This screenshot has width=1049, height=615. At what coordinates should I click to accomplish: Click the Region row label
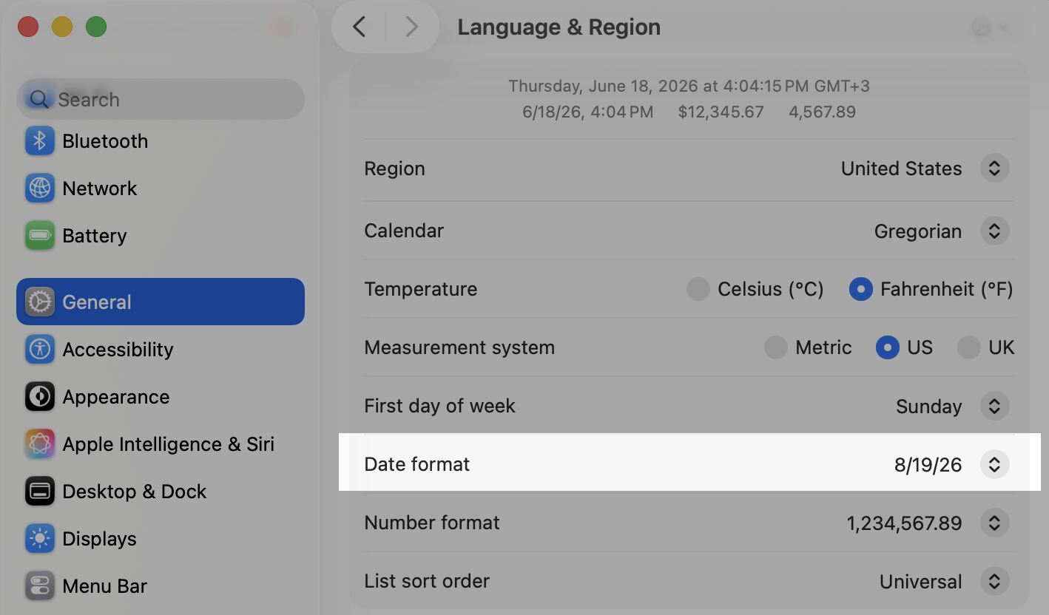click(394, 169)
